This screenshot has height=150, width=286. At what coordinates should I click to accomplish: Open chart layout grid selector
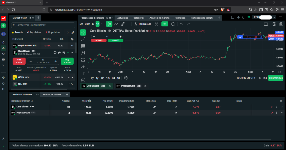(x=156, y=24)
